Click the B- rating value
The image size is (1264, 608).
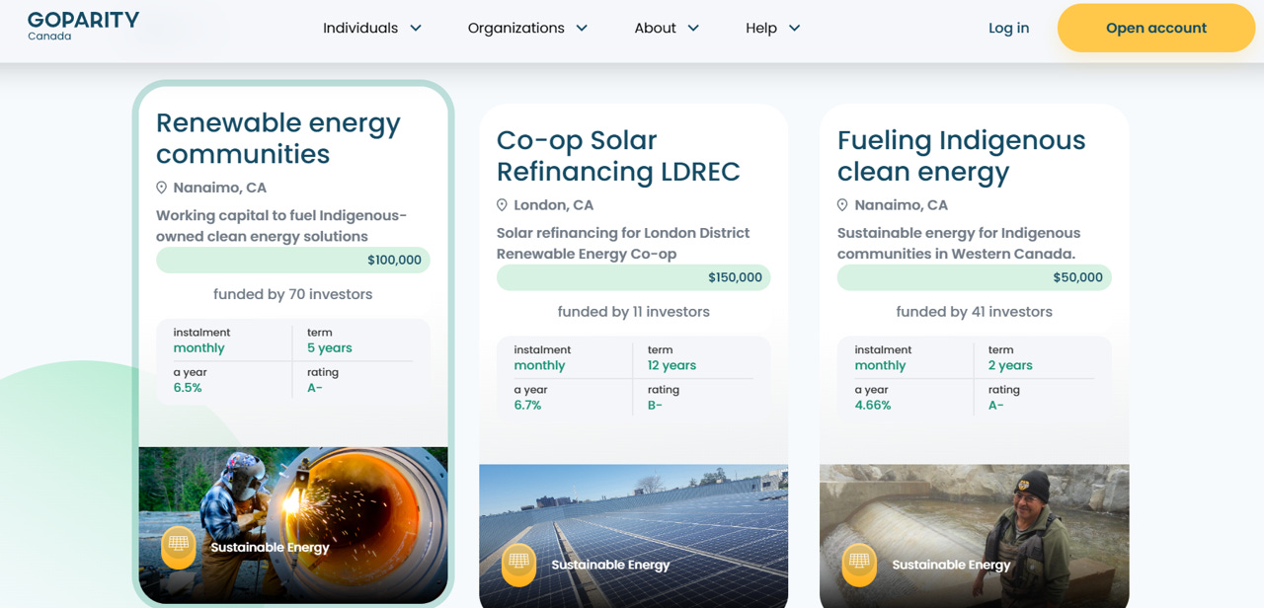tap(655, 406)
